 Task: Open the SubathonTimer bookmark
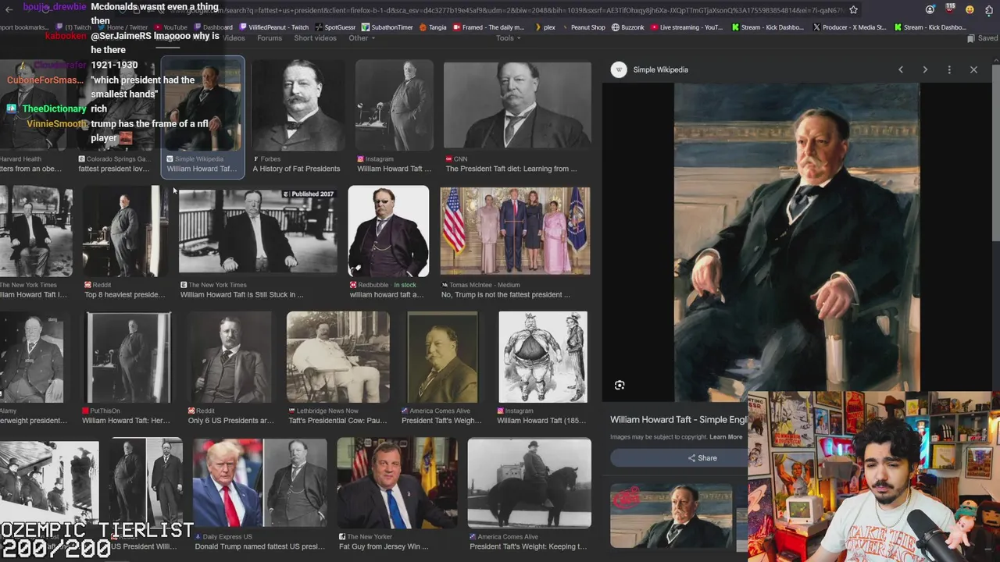tap(387, 27)
